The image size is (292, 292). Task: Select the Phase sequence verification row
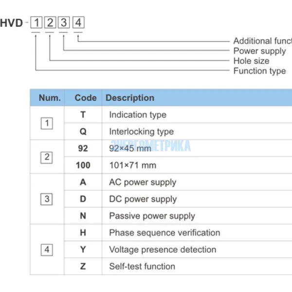tap(164, 233)
